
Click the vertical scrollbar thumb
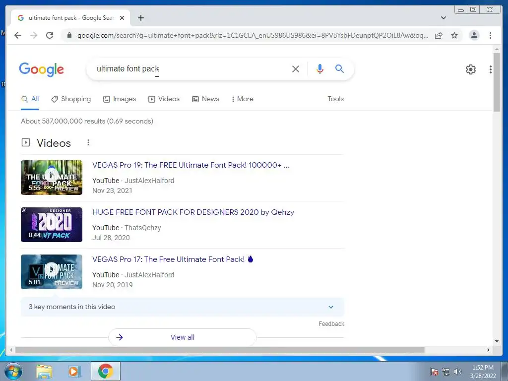tap(497, 82)
